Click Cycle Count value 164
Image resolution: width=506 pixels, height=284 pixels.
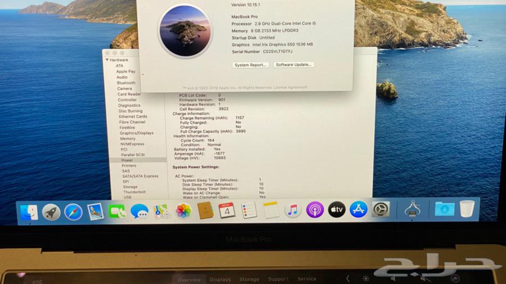[211, 140]
